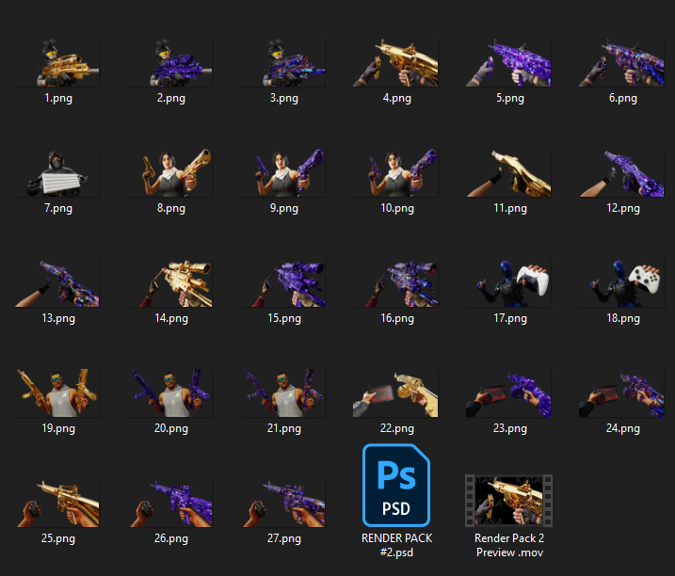
Task: Click the "2.png" file name label
Action: 171,98
